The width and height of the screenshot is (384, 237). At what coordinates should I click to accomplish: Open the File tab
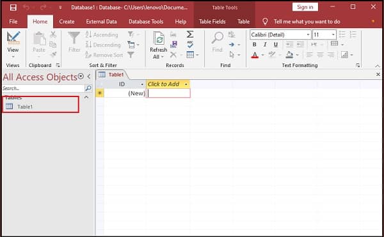click(x=13, y=22)
